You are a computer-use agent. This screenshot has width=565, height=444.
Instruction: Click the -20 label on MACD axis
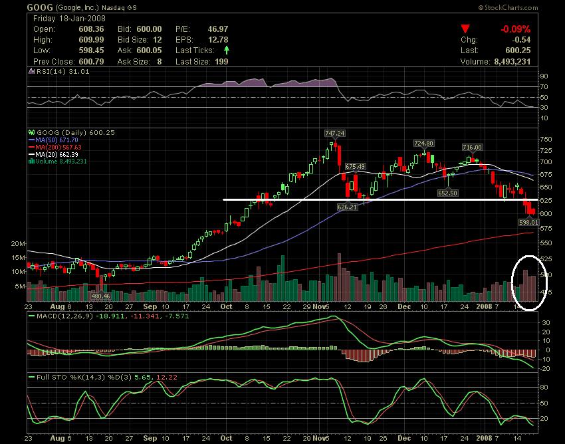click(x=545, y=369)
